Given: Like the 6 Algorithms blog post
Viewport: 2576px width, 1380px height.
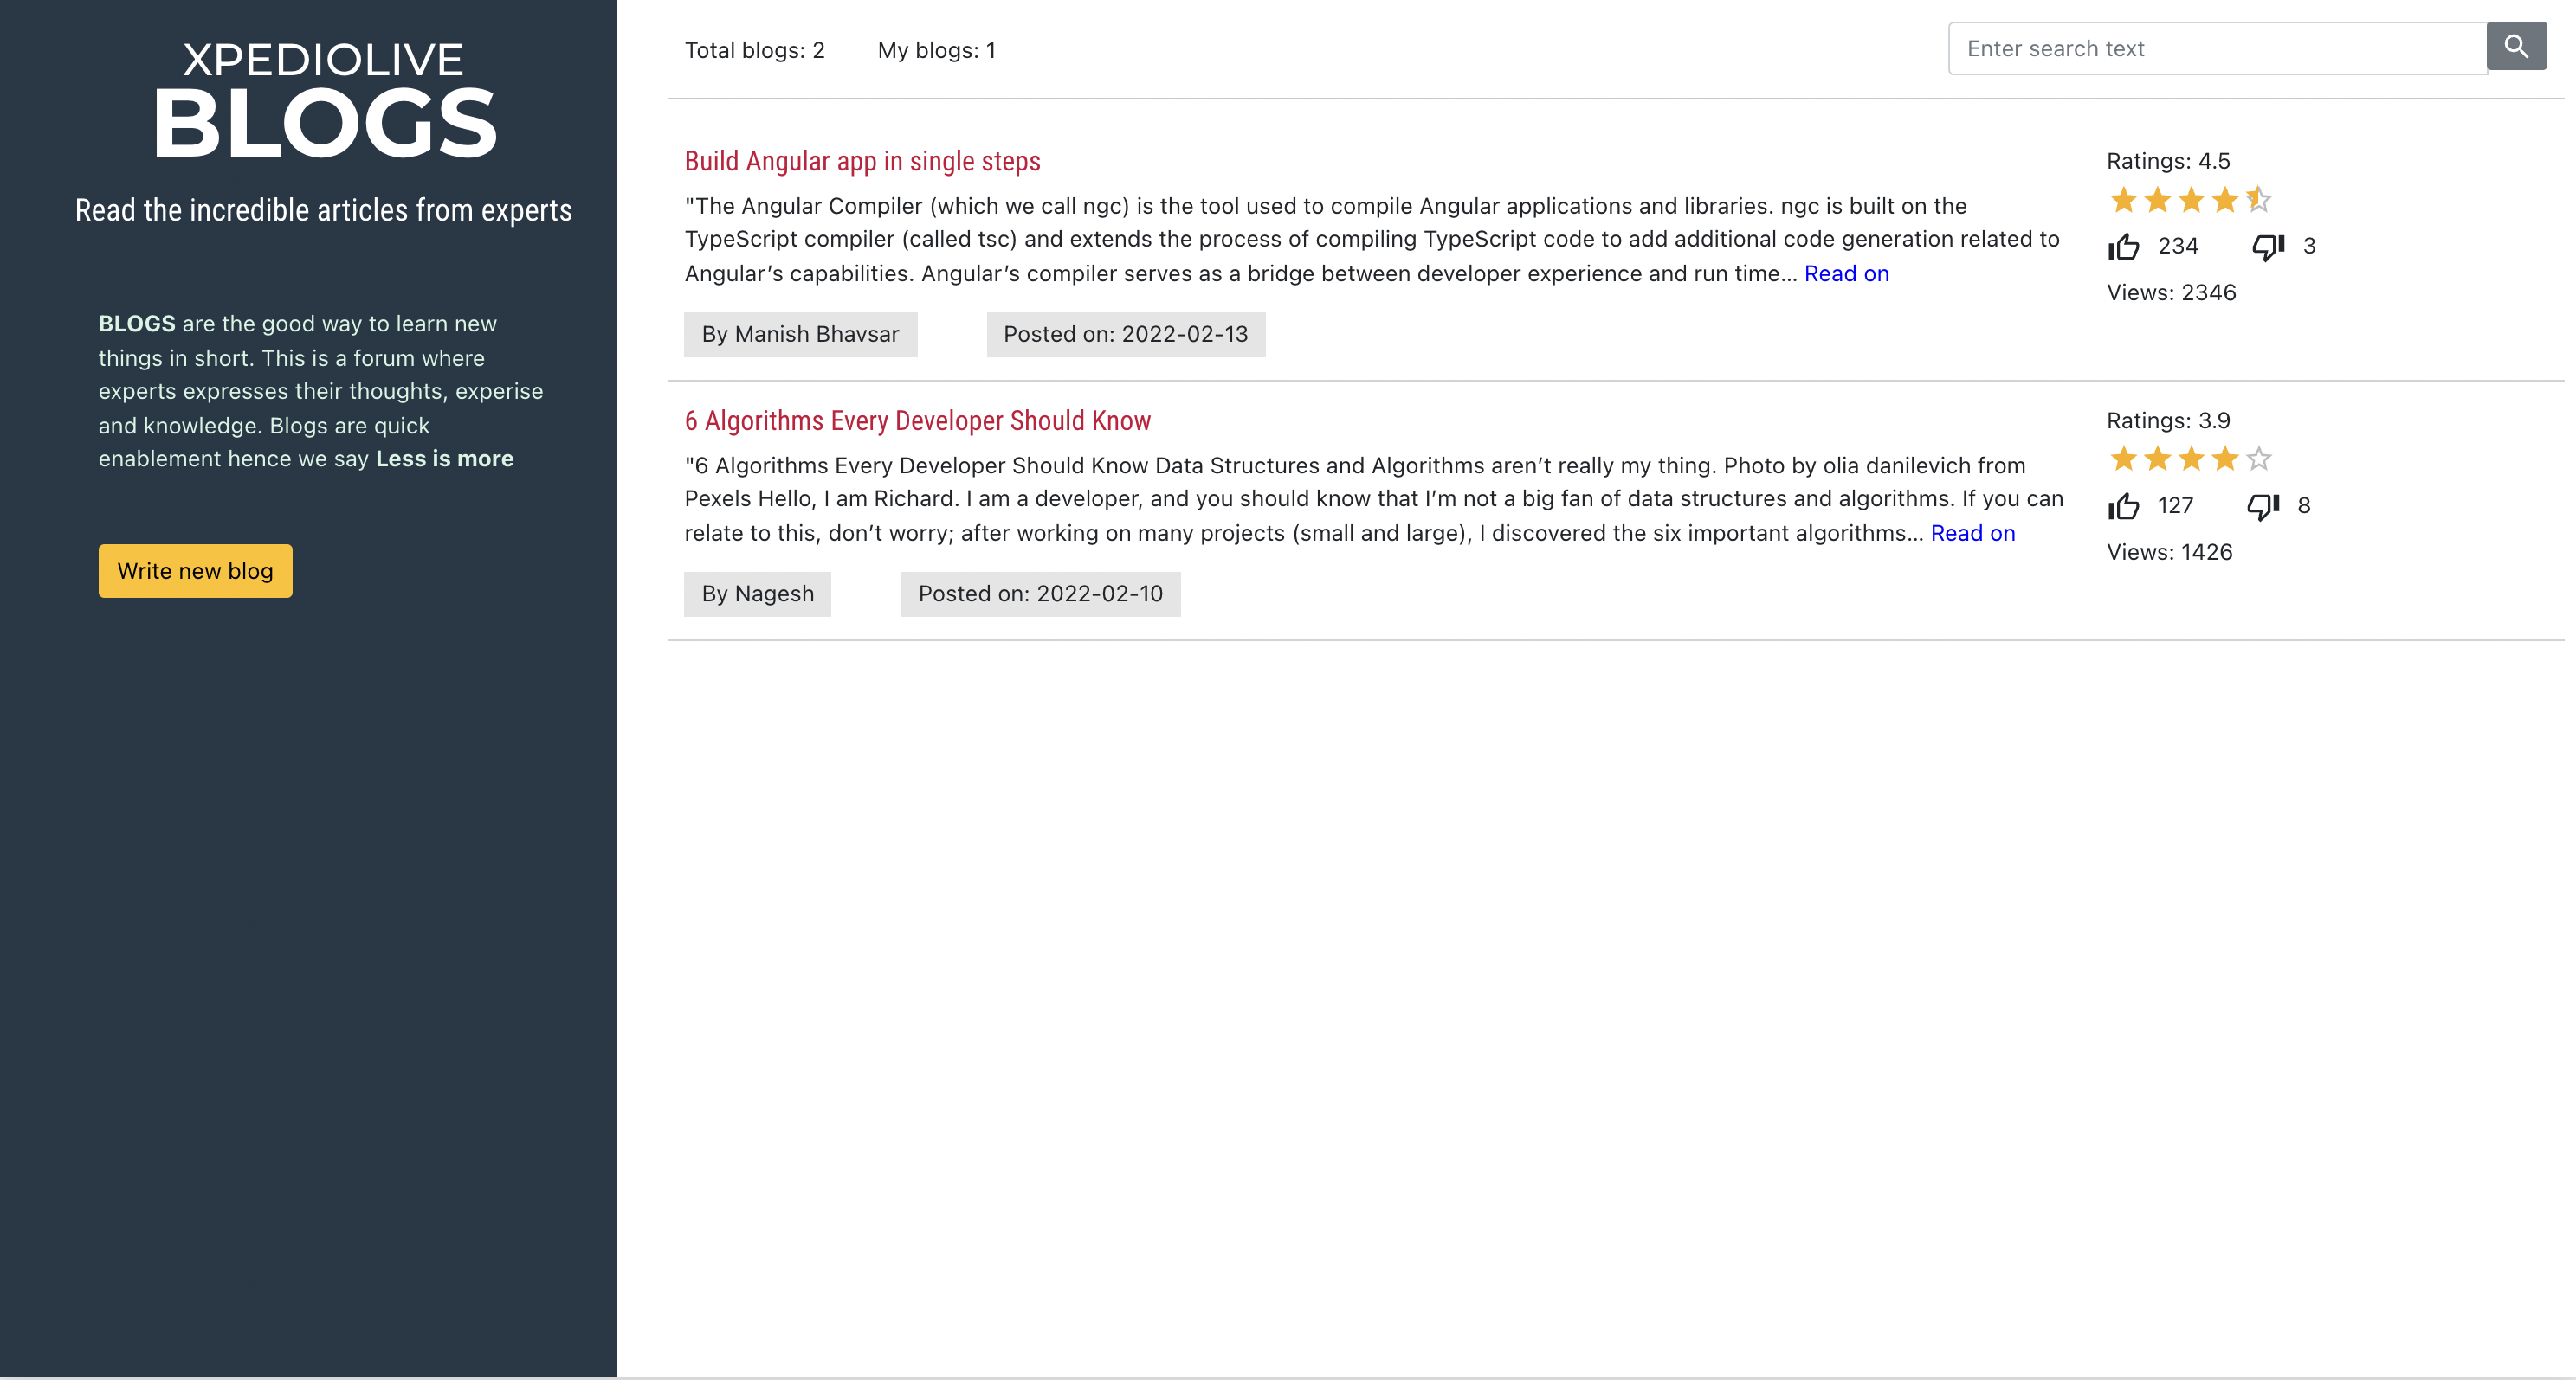Looking at the screenshot, I should (x=2123, y=505).
